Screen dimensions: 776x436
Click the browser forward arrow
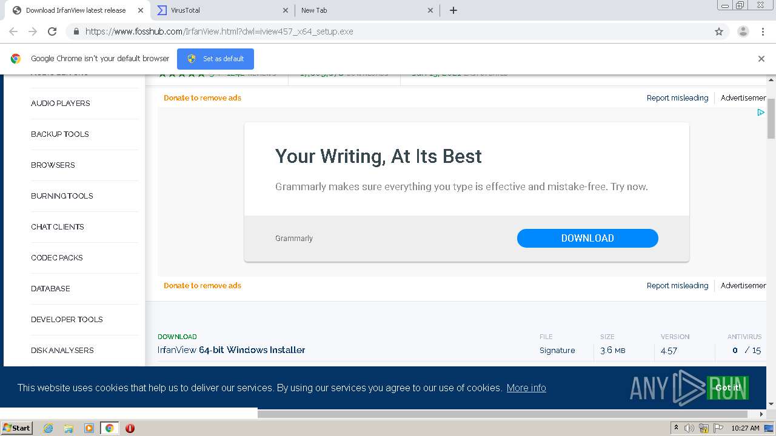pyautogui.click(x=33, y=31)
